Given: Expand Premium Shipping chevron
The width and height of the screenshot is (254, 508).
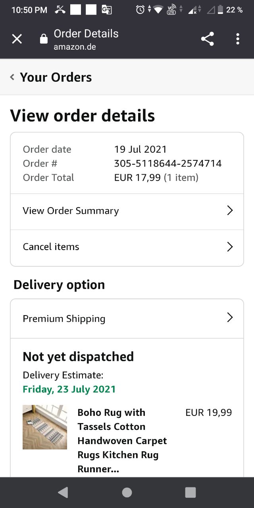Looking at the screenshot, I should pos(229,317).
